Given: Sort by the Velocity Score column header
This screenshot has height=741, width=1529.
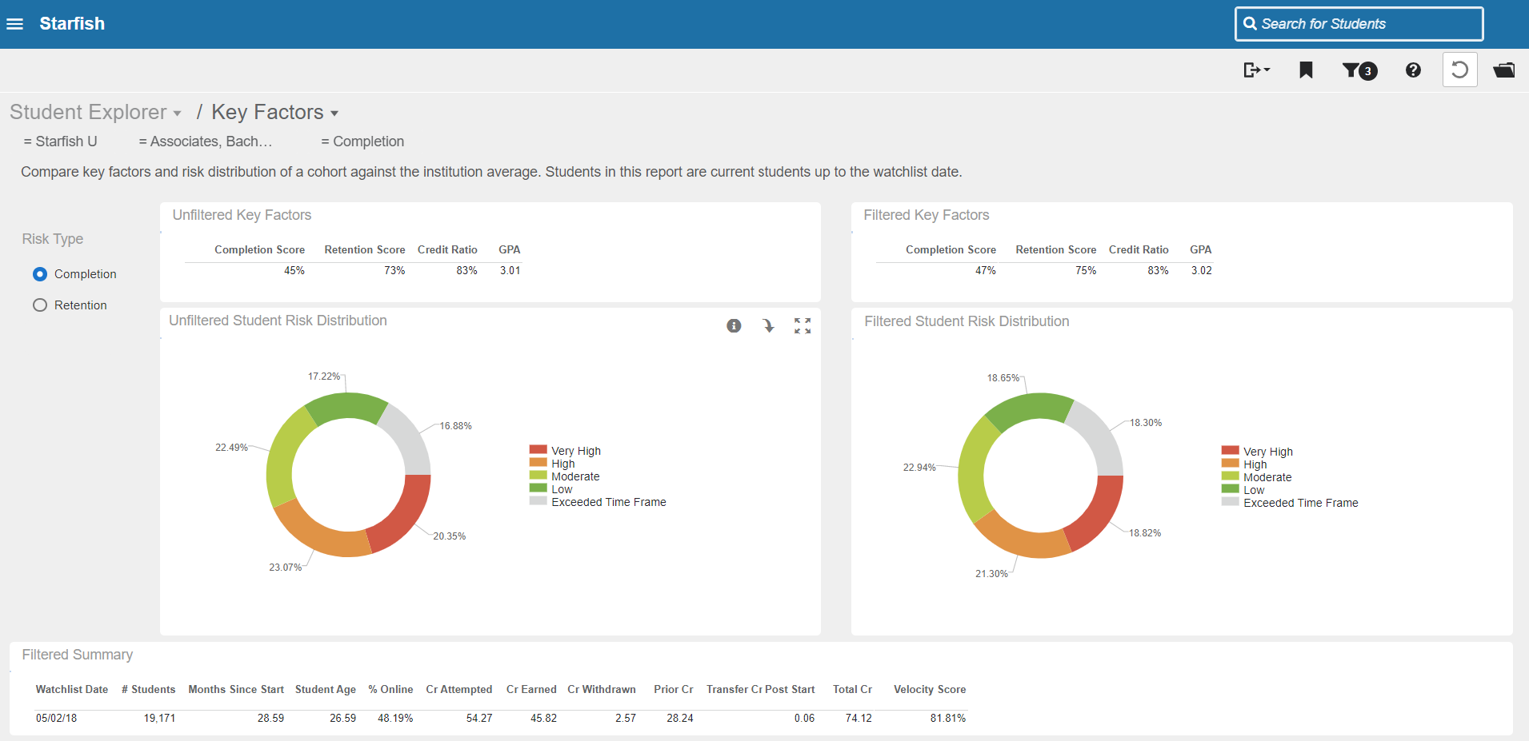Looking at the screenshot, I should 929,689.
